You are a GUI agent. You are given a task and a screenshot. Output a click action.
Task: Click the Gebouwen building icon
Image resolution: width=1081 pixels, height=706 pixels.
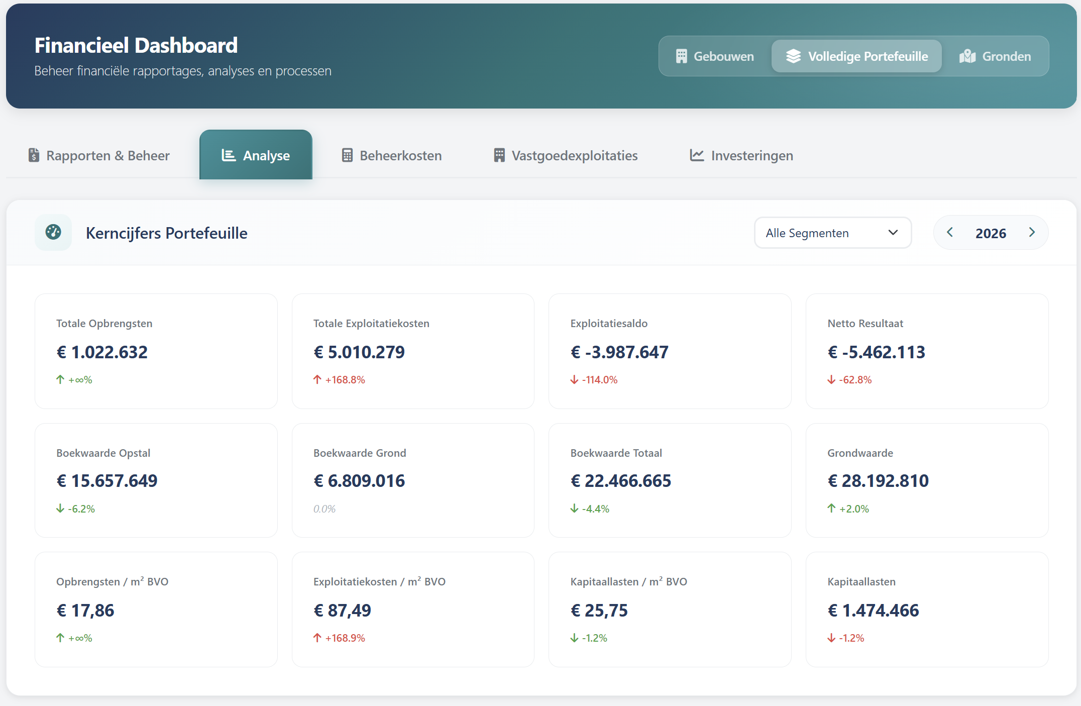(682, 56)
